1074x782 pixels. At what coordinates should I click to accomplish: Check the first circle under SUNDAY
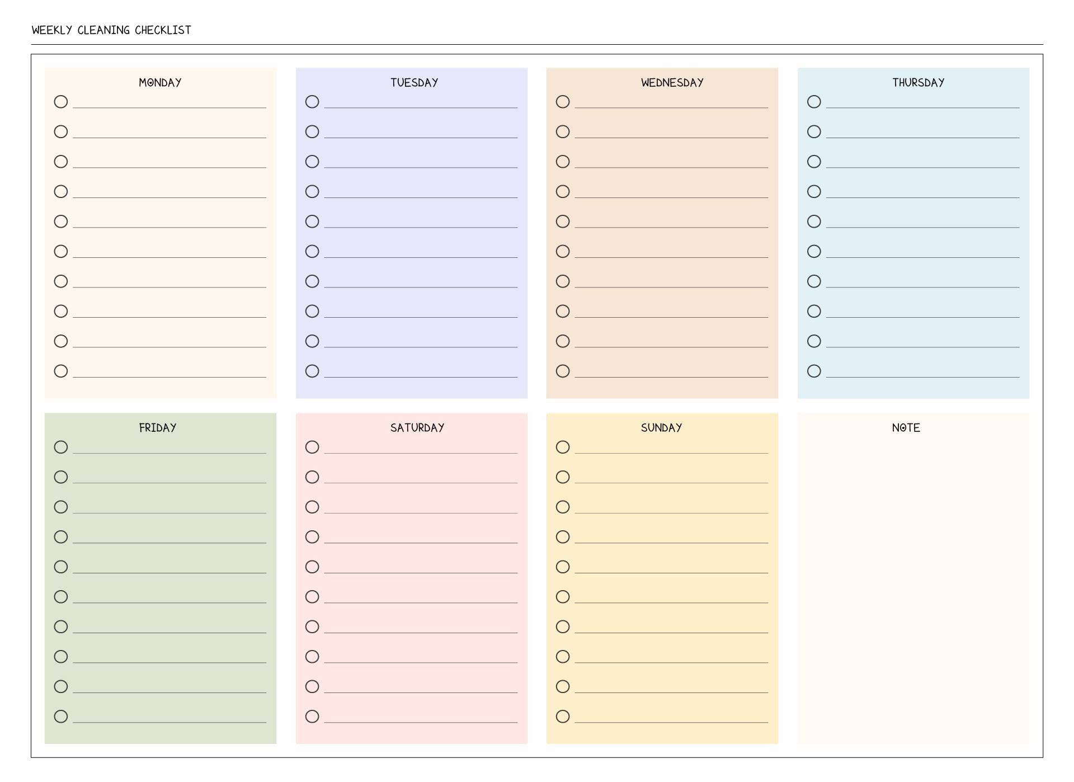coord(563,447)
